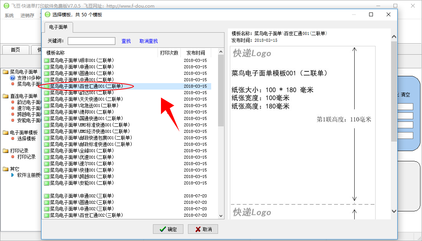
Task: Click the template icon beside 圆通001(二联单)
Action: pos(46,74)
